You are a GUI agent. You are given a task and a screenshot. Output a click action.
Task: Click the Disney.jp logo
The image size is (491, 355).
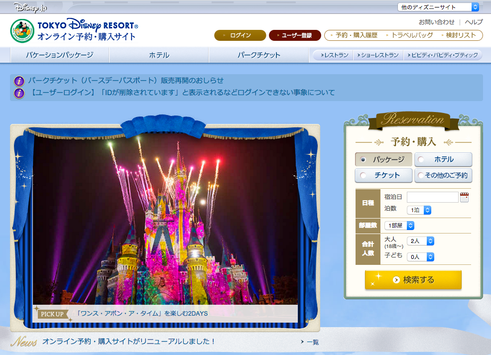point(30,7)
